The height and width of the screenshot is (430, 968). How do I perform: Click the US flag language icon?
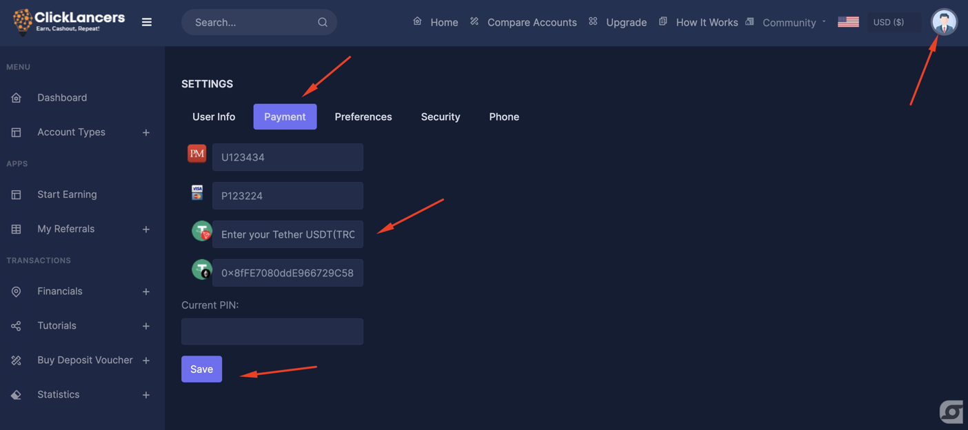tap(848, 22)
